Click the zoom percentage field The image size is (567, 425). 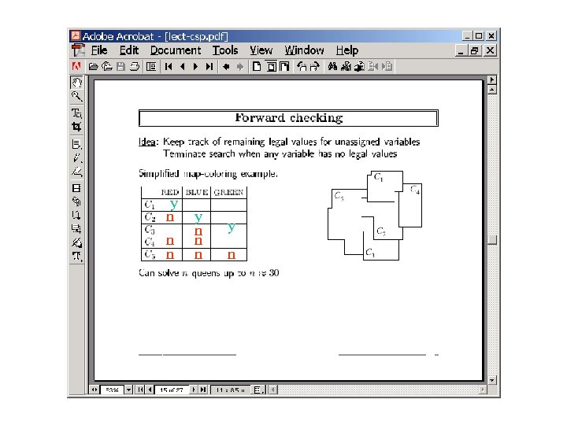(112, 390)
